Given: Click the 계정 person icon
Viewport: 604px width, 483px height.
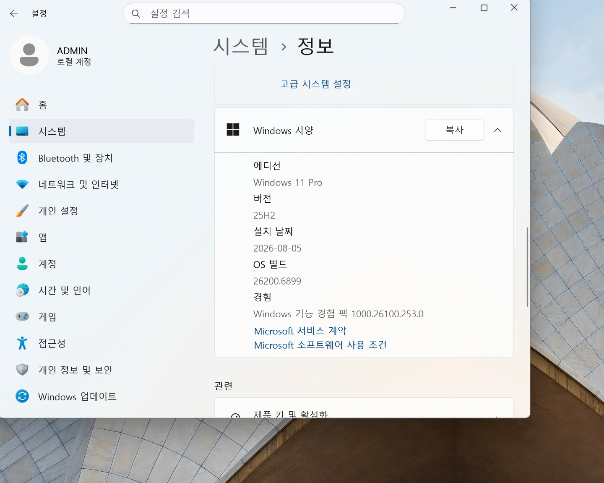Looking at the screenshot, I should click(22, 264).
